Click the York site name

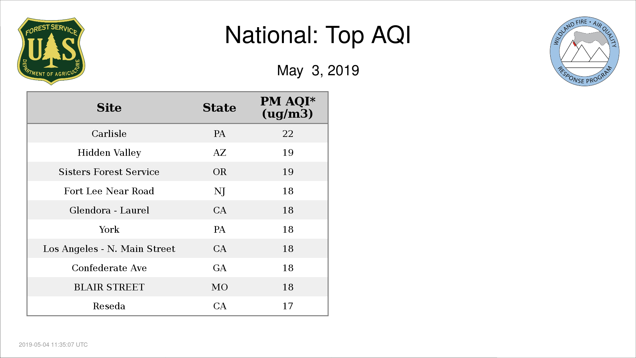(x=109, y=229)
